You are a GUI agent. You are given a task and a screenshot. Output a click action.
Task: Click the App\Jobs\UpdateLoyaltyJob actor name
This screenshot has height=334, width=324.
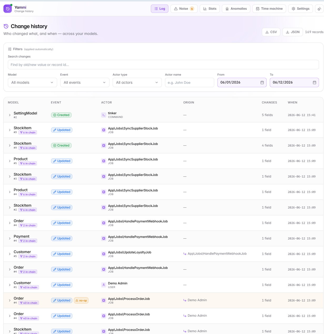click(x=129, y=252)
